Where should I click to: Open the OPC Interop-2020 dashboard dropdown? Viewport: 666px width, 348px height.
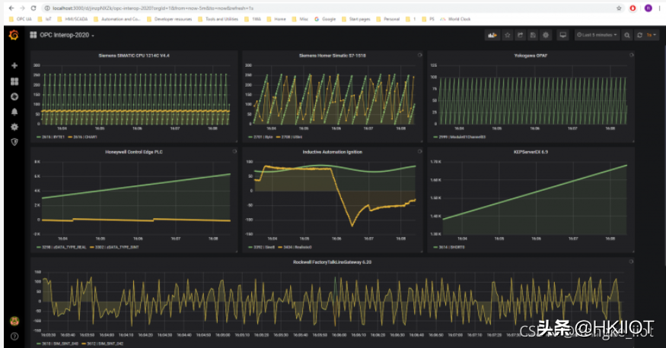point(67,35)
